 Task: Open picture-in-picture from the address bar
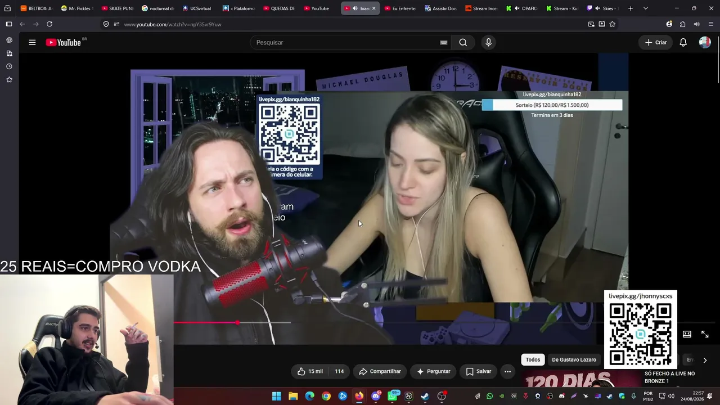[x=591, y=24]
